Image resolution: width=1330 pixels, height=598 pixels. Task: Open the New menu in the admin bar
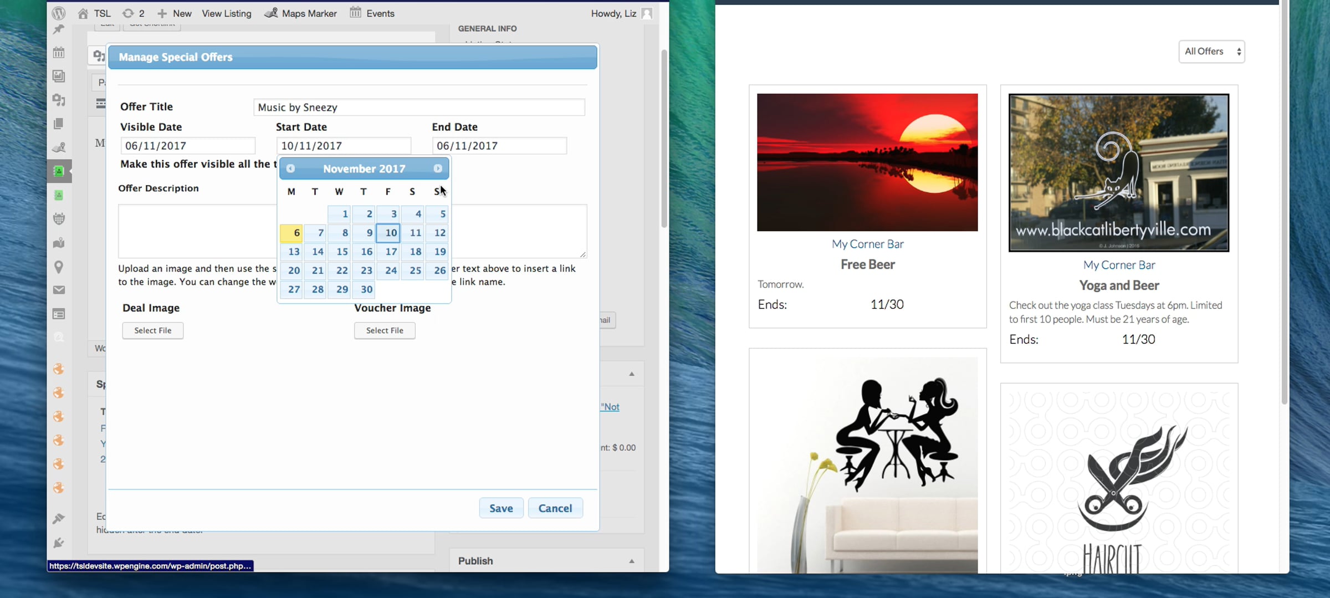coord(174,13)
